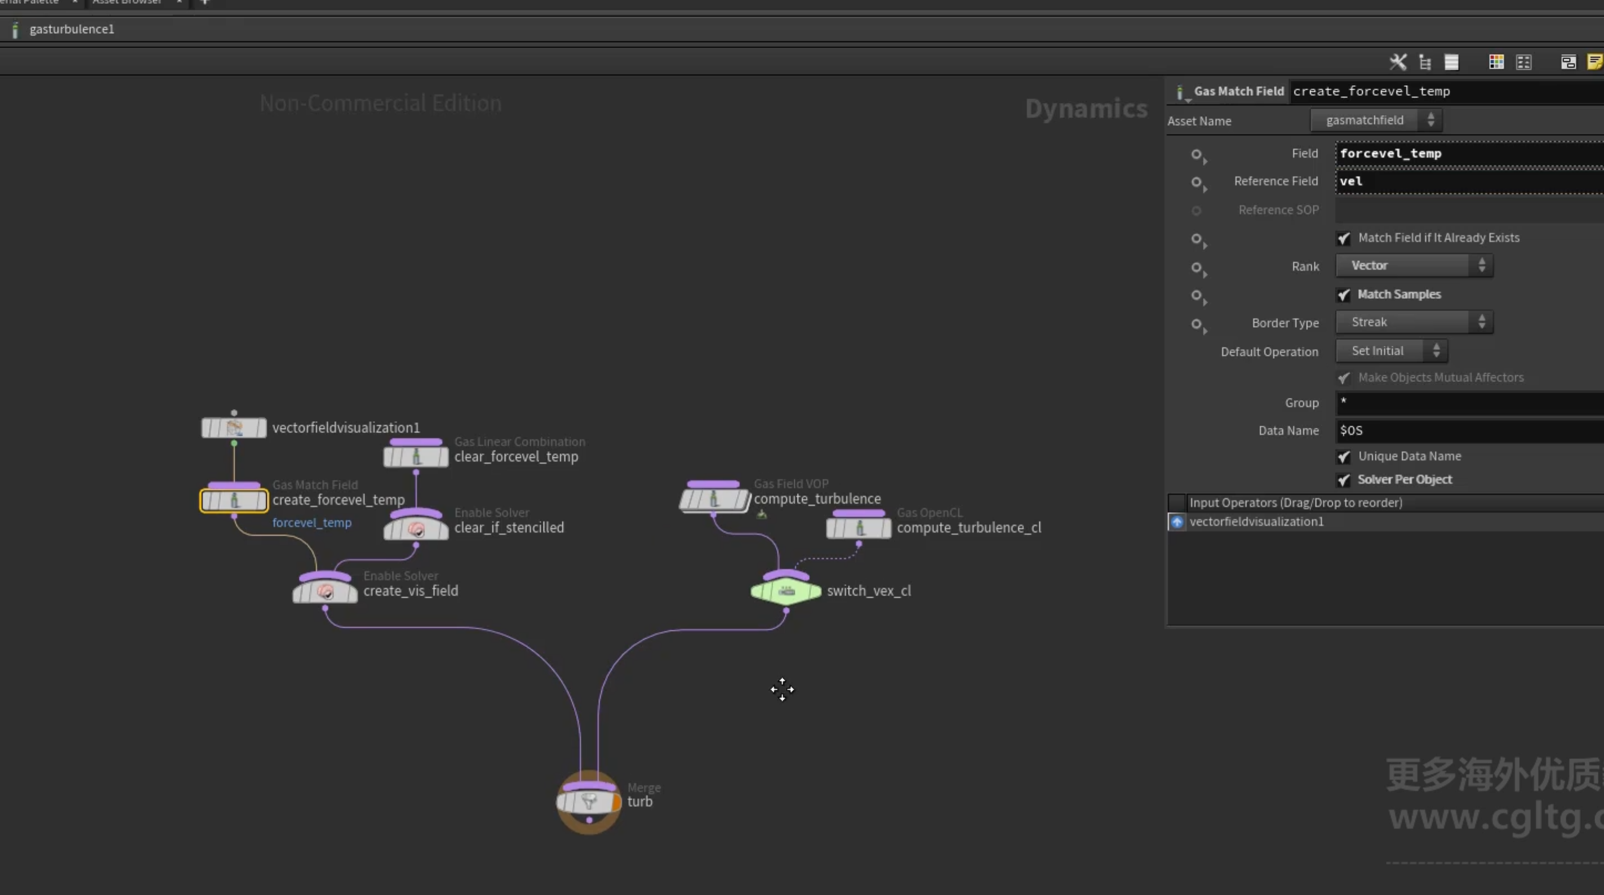Switch to tree list view icon
The width and height of the screenshot is (1604, 895).
pos(1425,61)
